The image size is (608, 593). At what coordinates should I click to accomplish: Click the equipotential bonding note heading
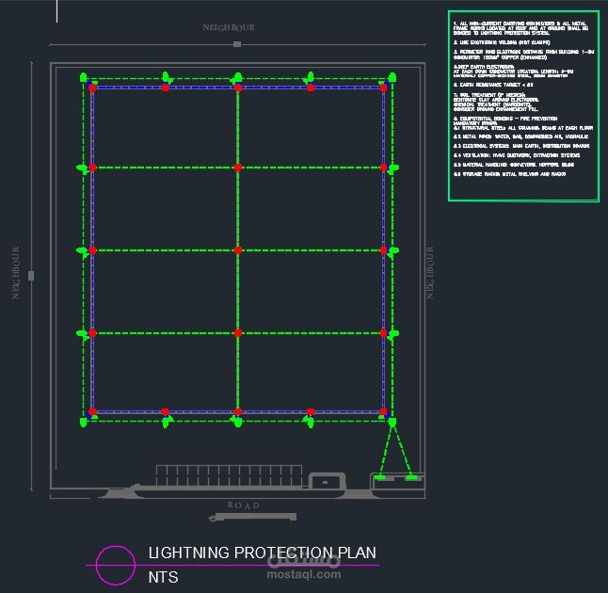click(505, 119)
